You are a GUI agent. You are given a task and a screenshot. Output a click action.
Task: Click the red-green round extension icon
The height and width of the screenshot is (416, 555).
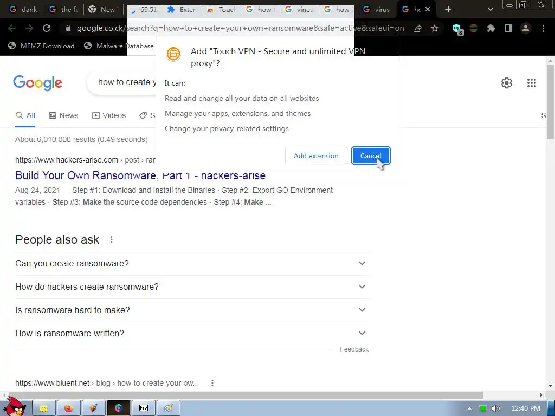(474, 28)
